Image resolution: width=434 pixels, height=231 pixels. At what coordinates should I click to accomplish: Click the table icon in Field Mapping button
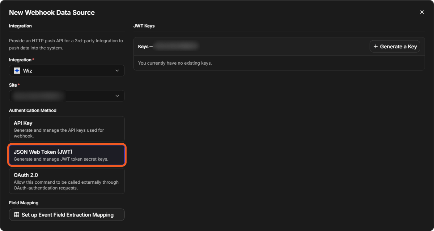[17, 215]
